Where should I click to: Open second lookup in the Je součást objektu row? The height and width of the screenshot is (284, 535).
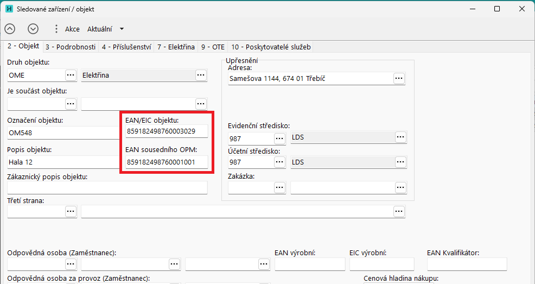point(201,103)
